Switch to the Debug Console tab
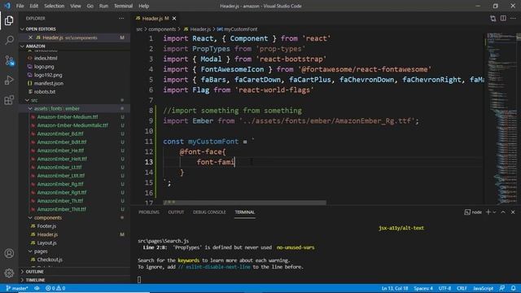 coord(209,212)
